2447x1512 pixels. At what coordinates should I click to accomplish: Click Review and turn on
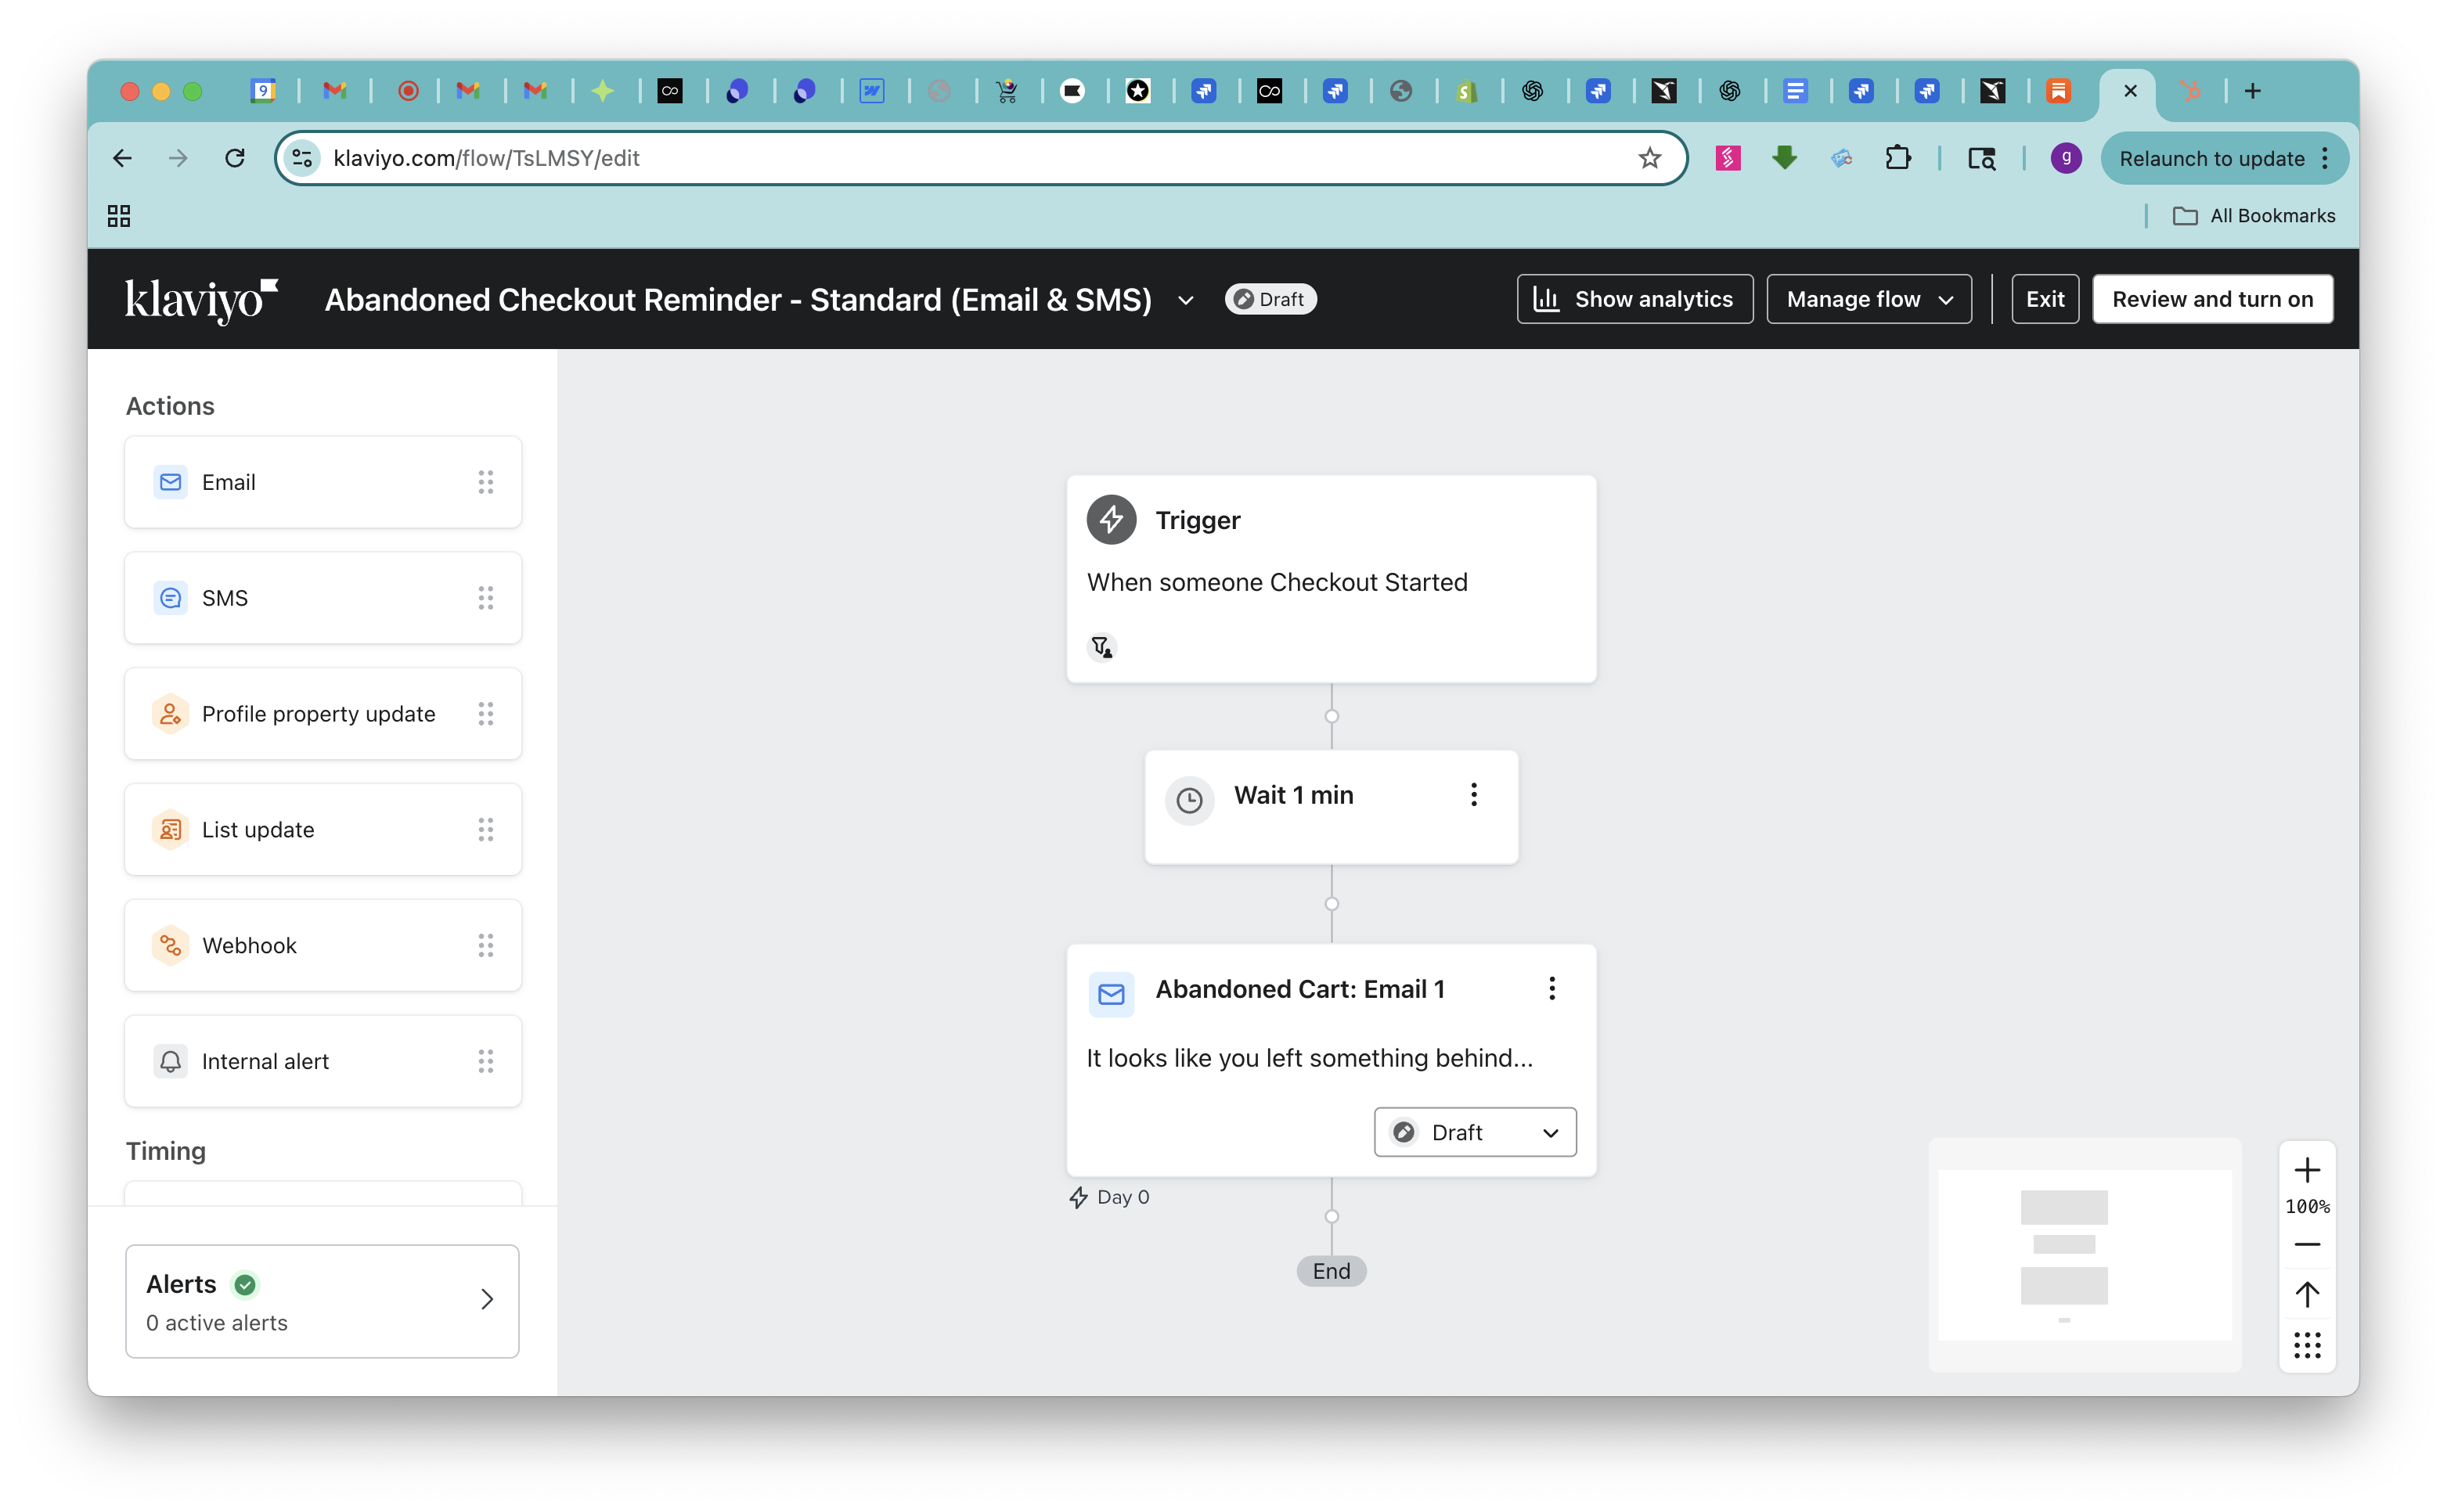coord(2212,299)
